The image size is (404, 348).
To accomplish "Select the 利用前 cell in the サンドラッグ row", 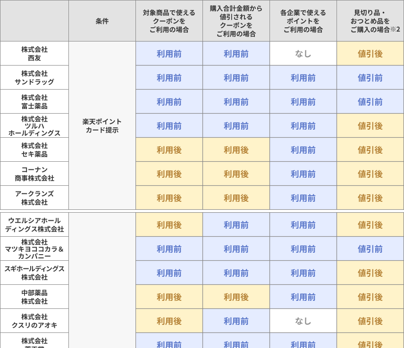I will pos(168,77).
